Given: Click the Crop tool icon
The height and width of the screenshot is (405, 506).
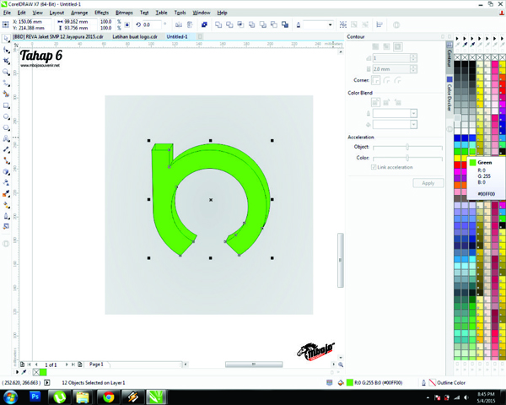Looking at the screenshot, I should tap(7, 62).
